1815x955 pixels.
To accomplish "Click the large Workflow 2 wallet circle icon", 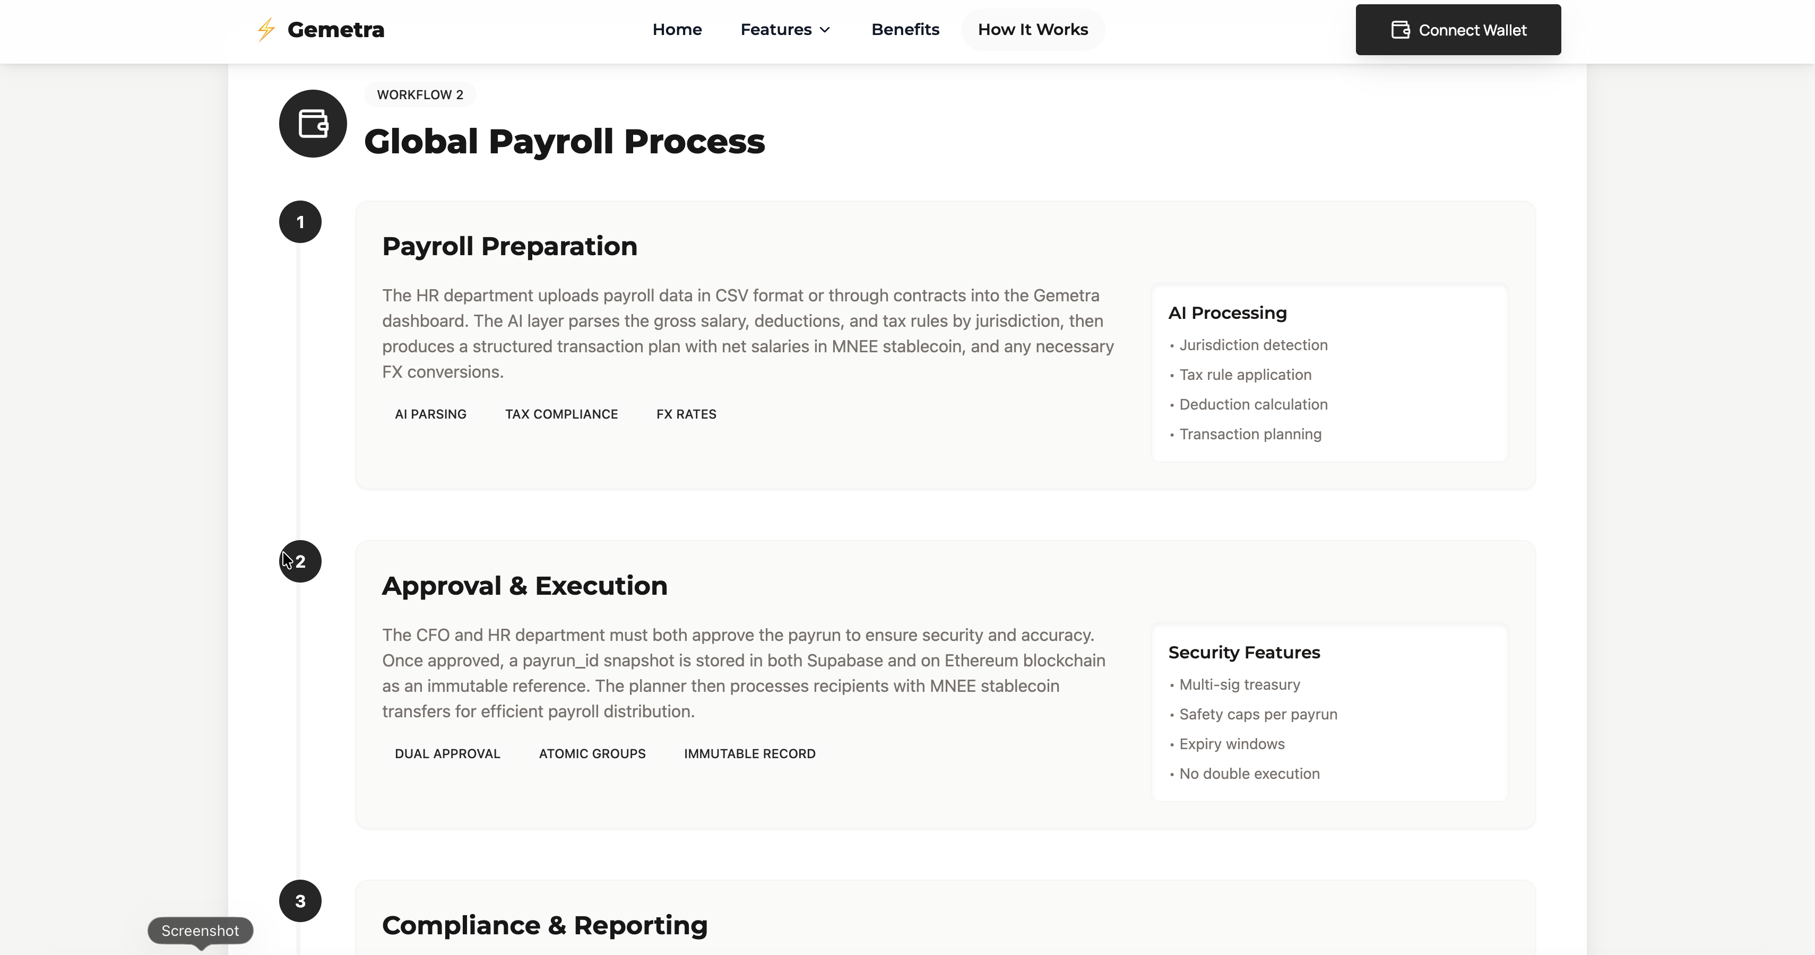I will coord(313,123).
